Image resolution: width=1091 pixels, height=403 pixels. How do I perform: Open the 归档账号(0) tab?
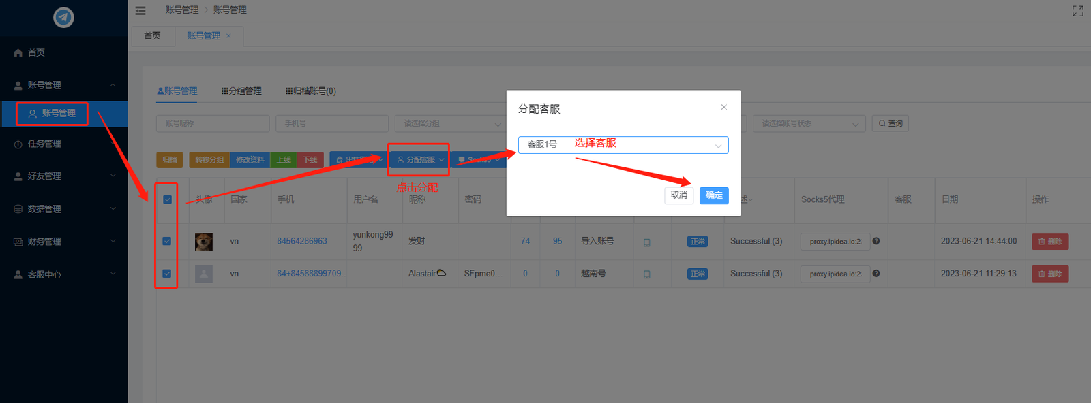pyautogui.click(x=311, y=91)
